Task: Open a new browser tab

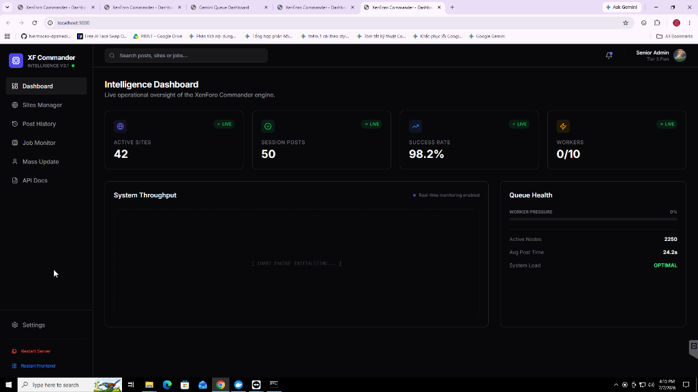Action: [x=453, y=7]
